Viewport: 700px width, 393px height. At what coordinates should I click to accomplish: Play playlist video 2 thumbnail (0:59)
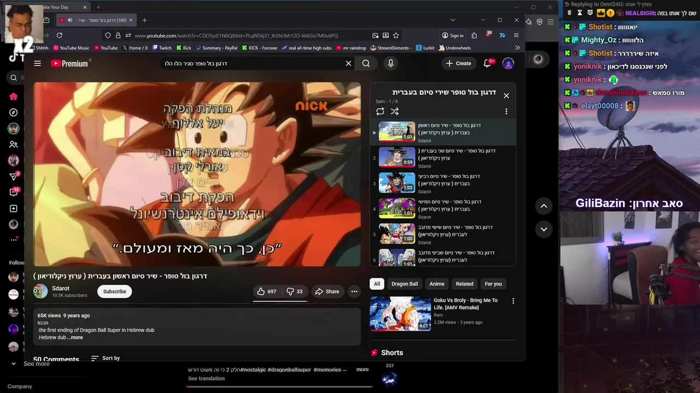[397, 157]
